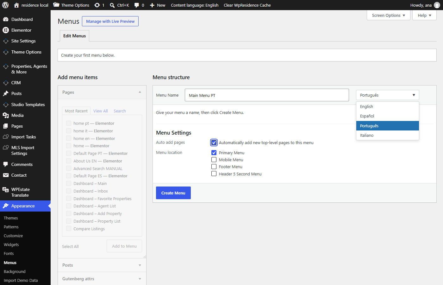Image resolution: width=443 pixels, height=285 pixels.
Task: Click the Comments icon in sidebar
Action: pos(6,164)
